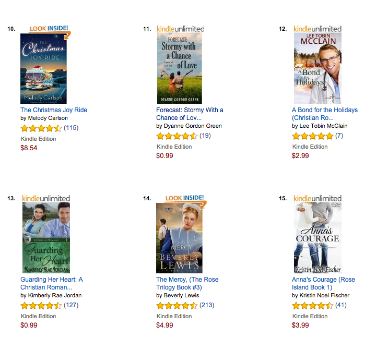Open 'Guarding Her Heart: A Christian Roman...' link

(x=52, y=283)
